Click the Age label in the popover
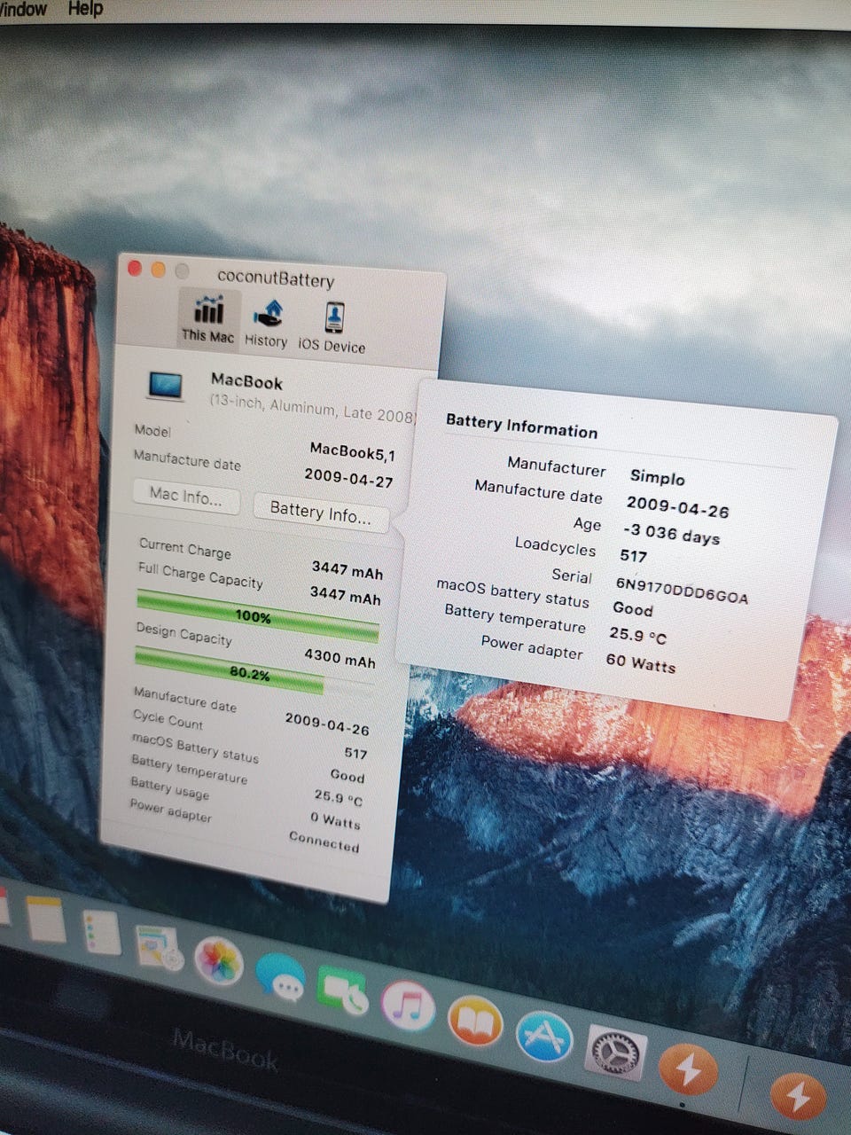851x1135 pixels. [587, 523]
